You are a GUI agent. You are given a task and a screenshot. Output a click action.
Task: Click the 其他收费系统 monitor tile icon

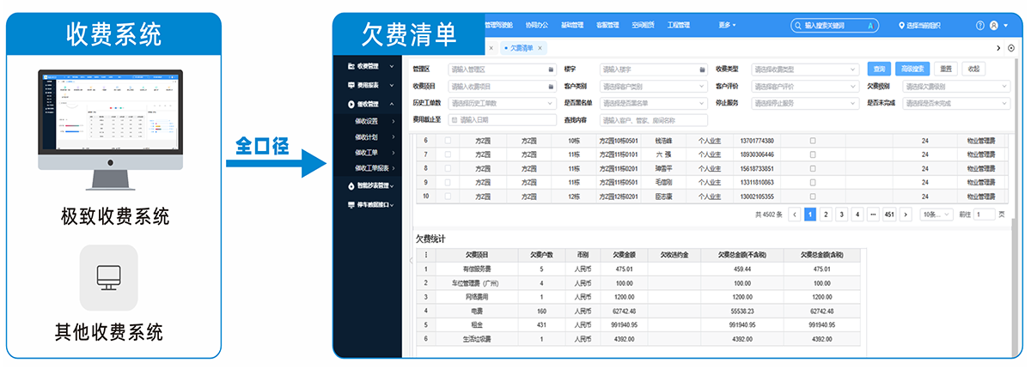[109, 277]
